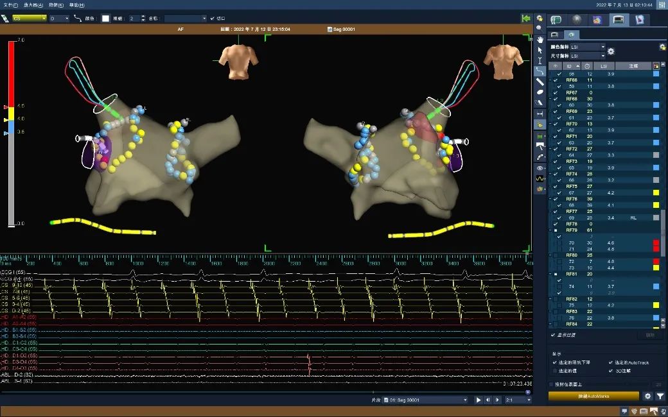Viewport: 668px width, 417px height.
Task: Click the gear icon beside the LSI dropdowns
Action: [x=611, y=51]
